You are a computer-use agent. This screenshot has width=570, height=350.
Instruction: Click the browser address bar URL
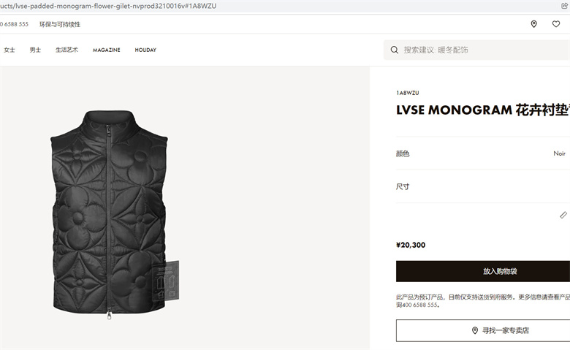click(108, 6)
